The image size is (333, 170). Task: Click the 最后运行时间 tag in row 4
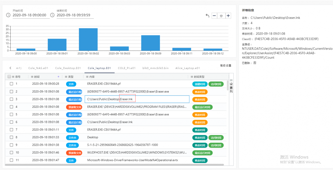pyautogui.click(x=202, y=107)
